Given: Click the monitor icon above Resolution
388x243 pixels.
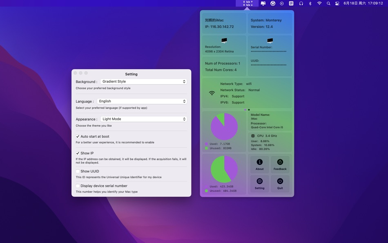Looking at the screenshot, I should 224,40.
